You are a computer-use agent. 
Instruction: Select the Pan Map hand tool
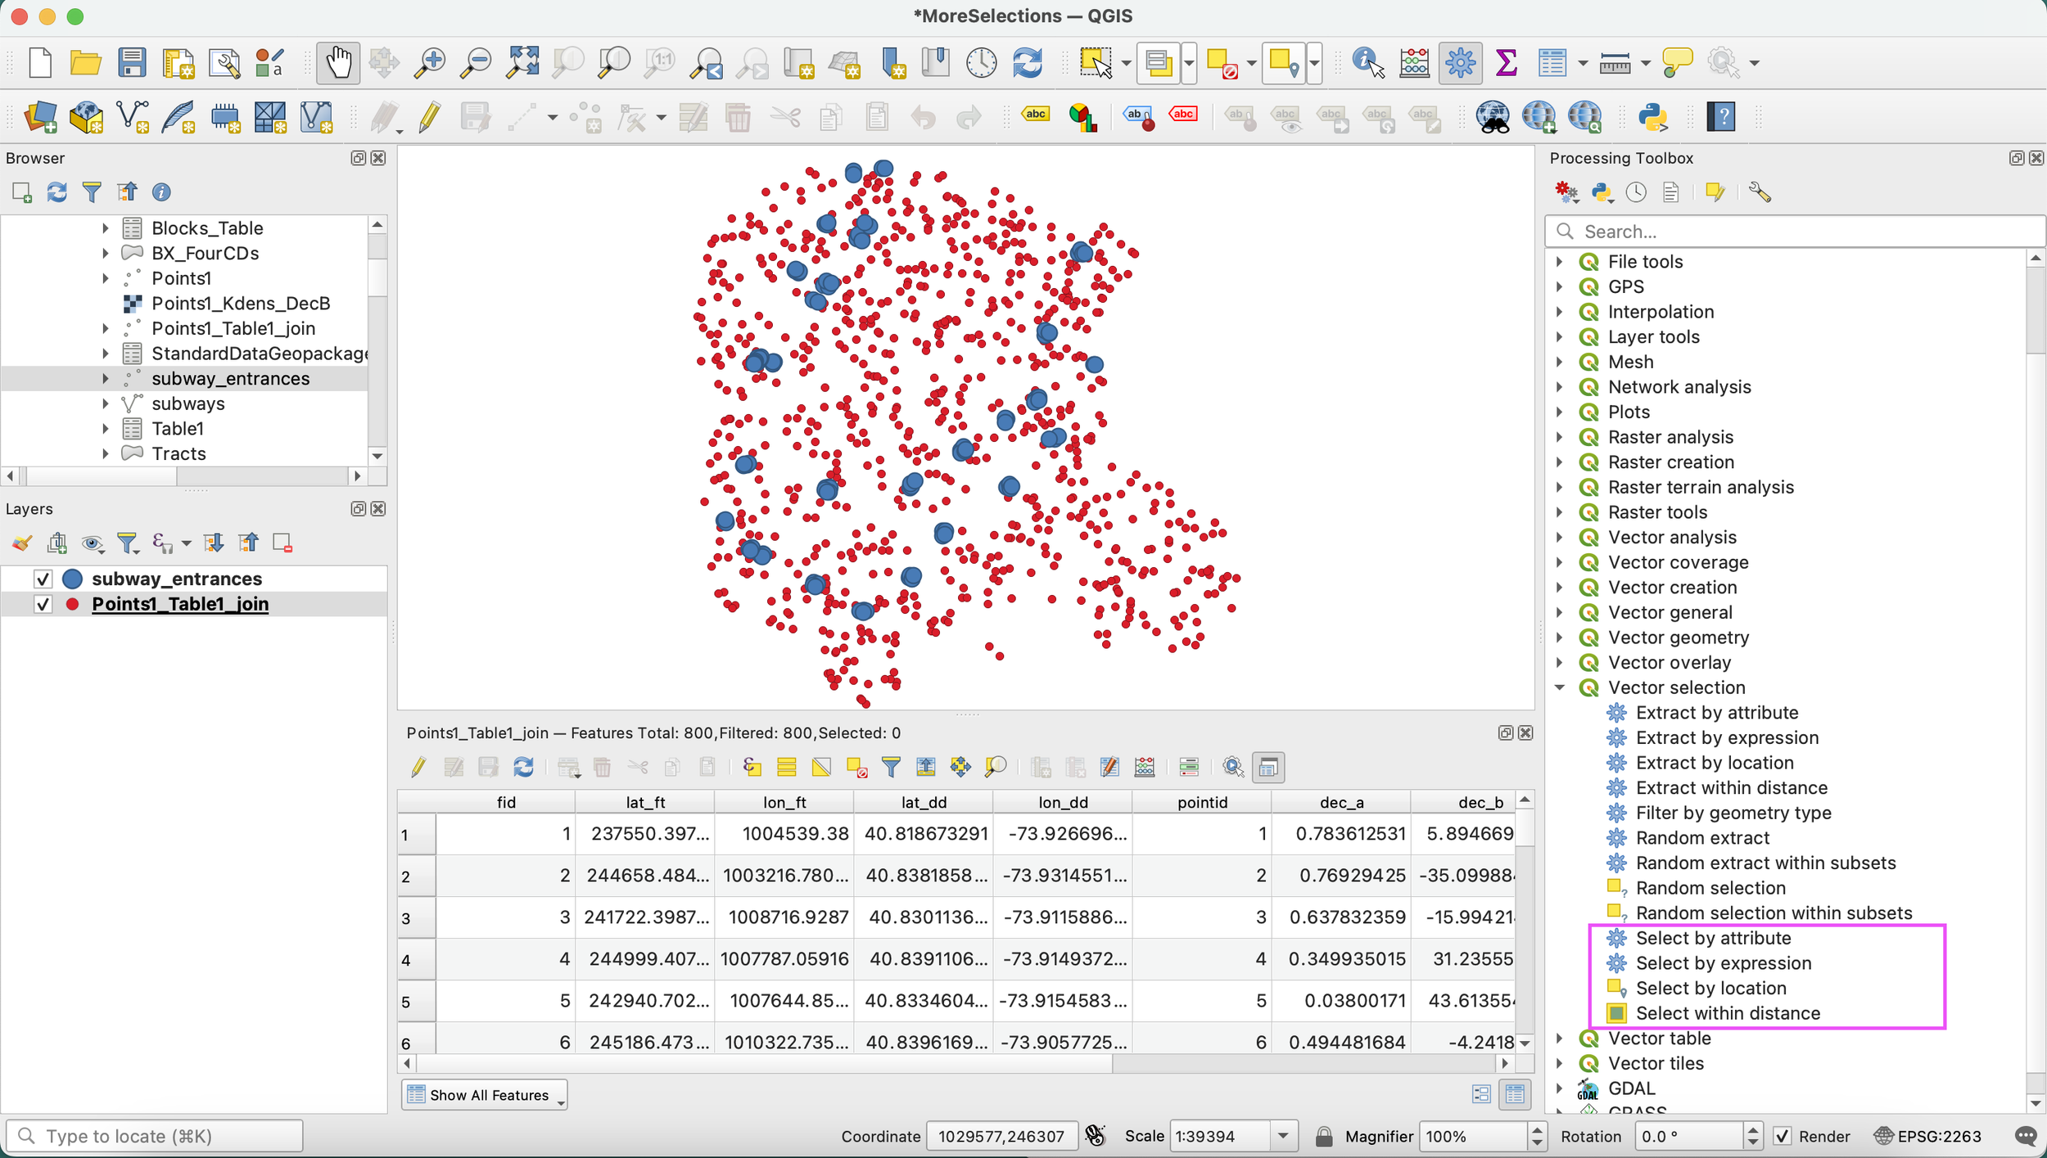[338, 63]
